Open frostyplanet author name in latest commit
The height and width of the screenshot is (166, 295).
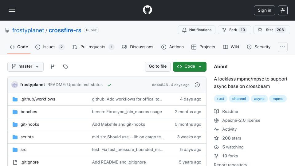pyautogui.click(x=33, y=85)
